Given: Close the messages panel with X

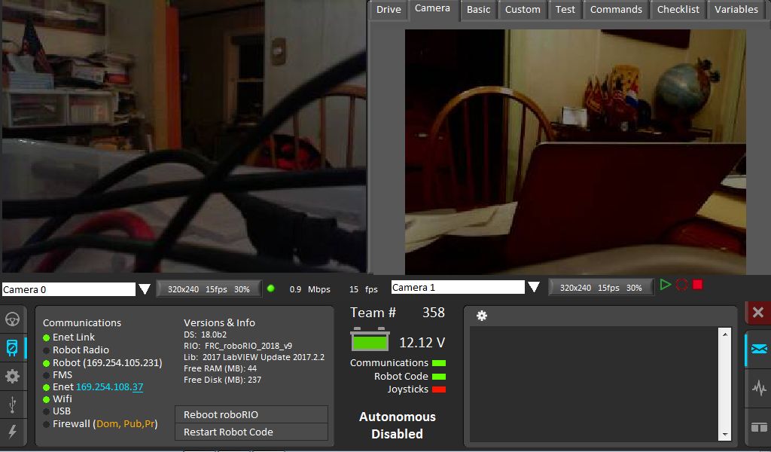Looking at the screenshot, I should 757,313.
